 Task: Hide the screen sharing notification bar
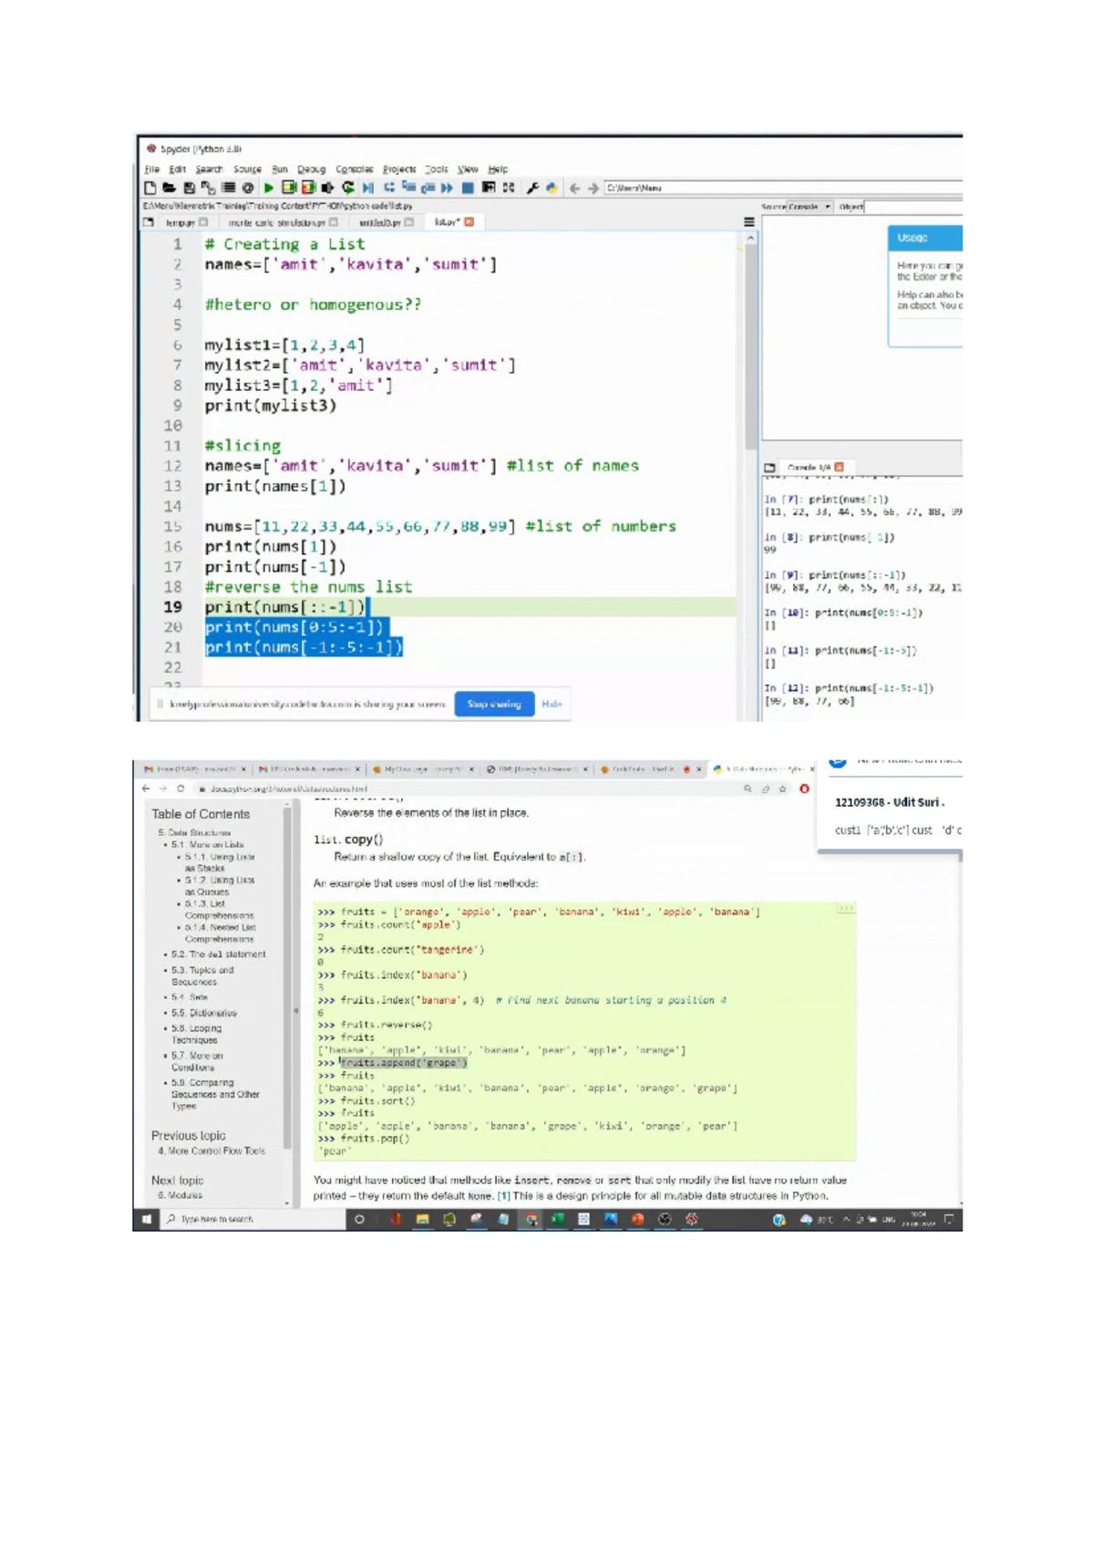[552, 704]
